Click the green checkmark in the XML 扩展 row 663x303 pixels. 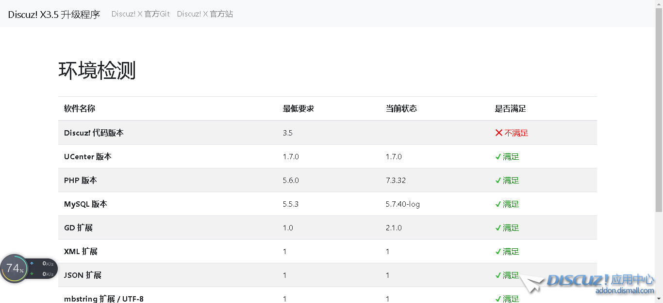click(498, 252)
